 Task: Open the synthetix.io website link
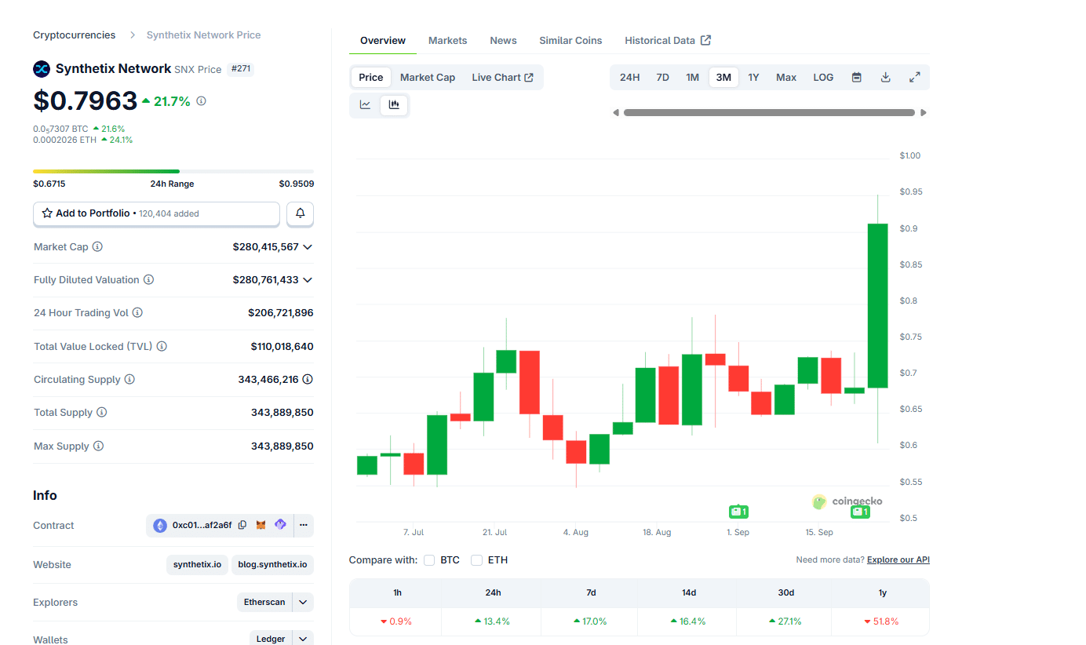coord(197,564)
